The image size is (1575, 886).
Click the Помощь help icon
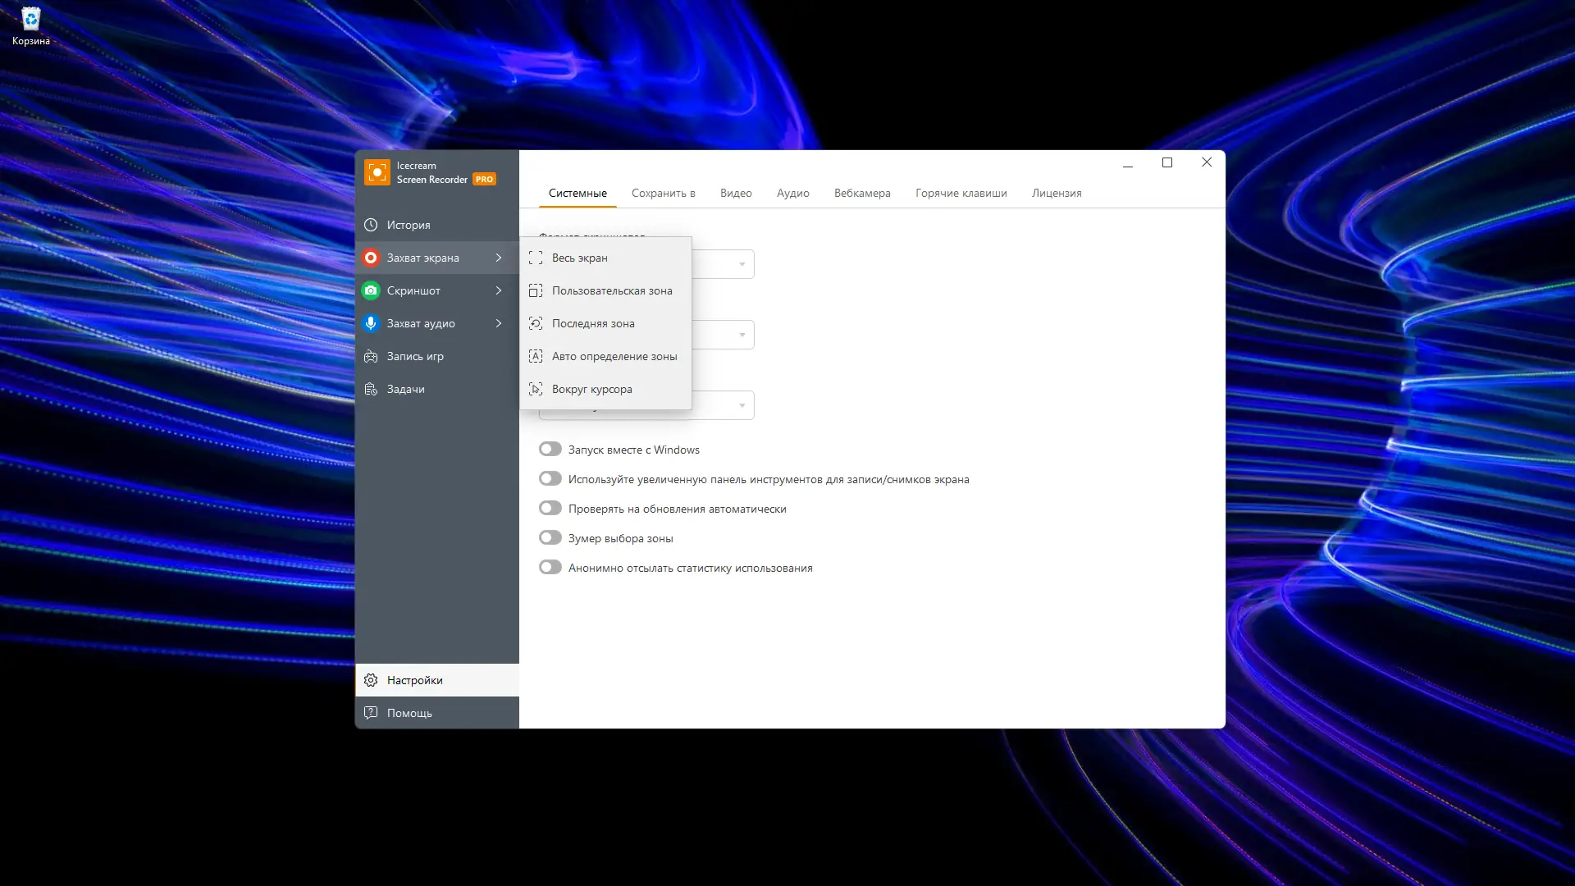371,712
